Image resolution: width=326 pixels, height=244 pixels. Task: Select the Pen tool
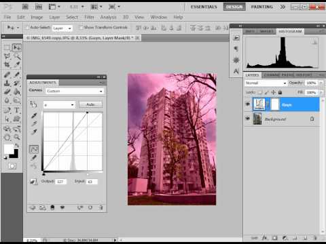pos(7,110)
